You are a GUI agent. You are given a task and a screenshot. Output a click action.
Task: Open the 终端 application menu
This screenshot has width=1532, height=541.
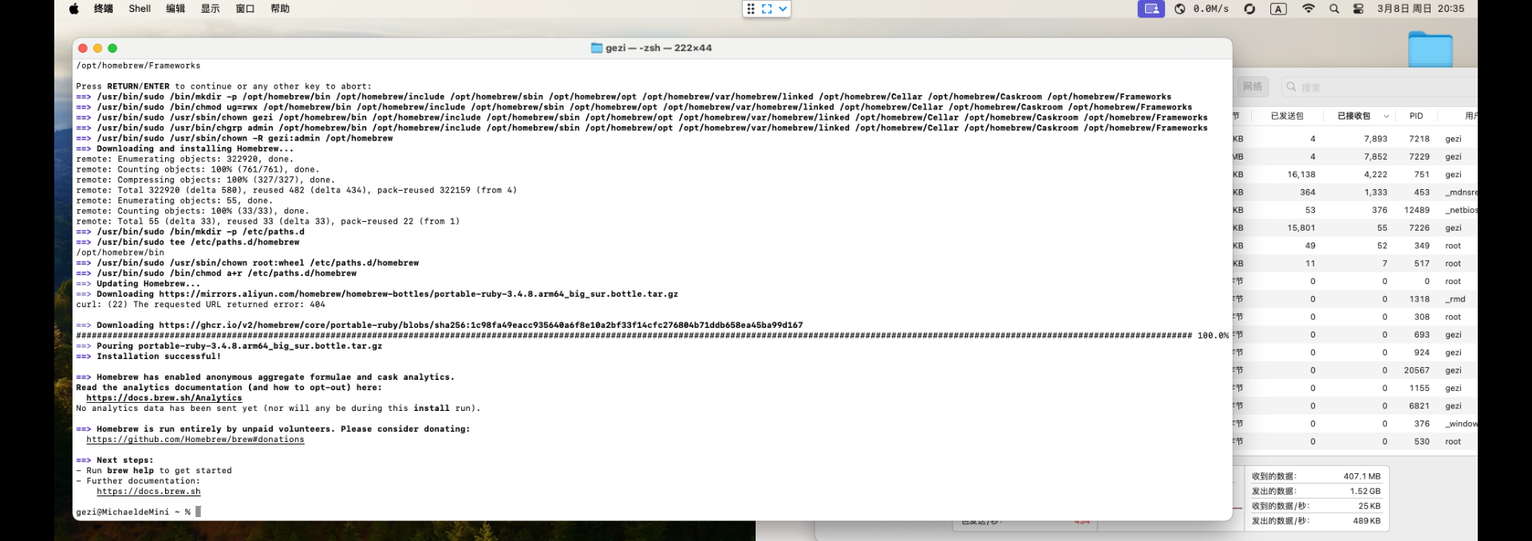click(104, 9)
